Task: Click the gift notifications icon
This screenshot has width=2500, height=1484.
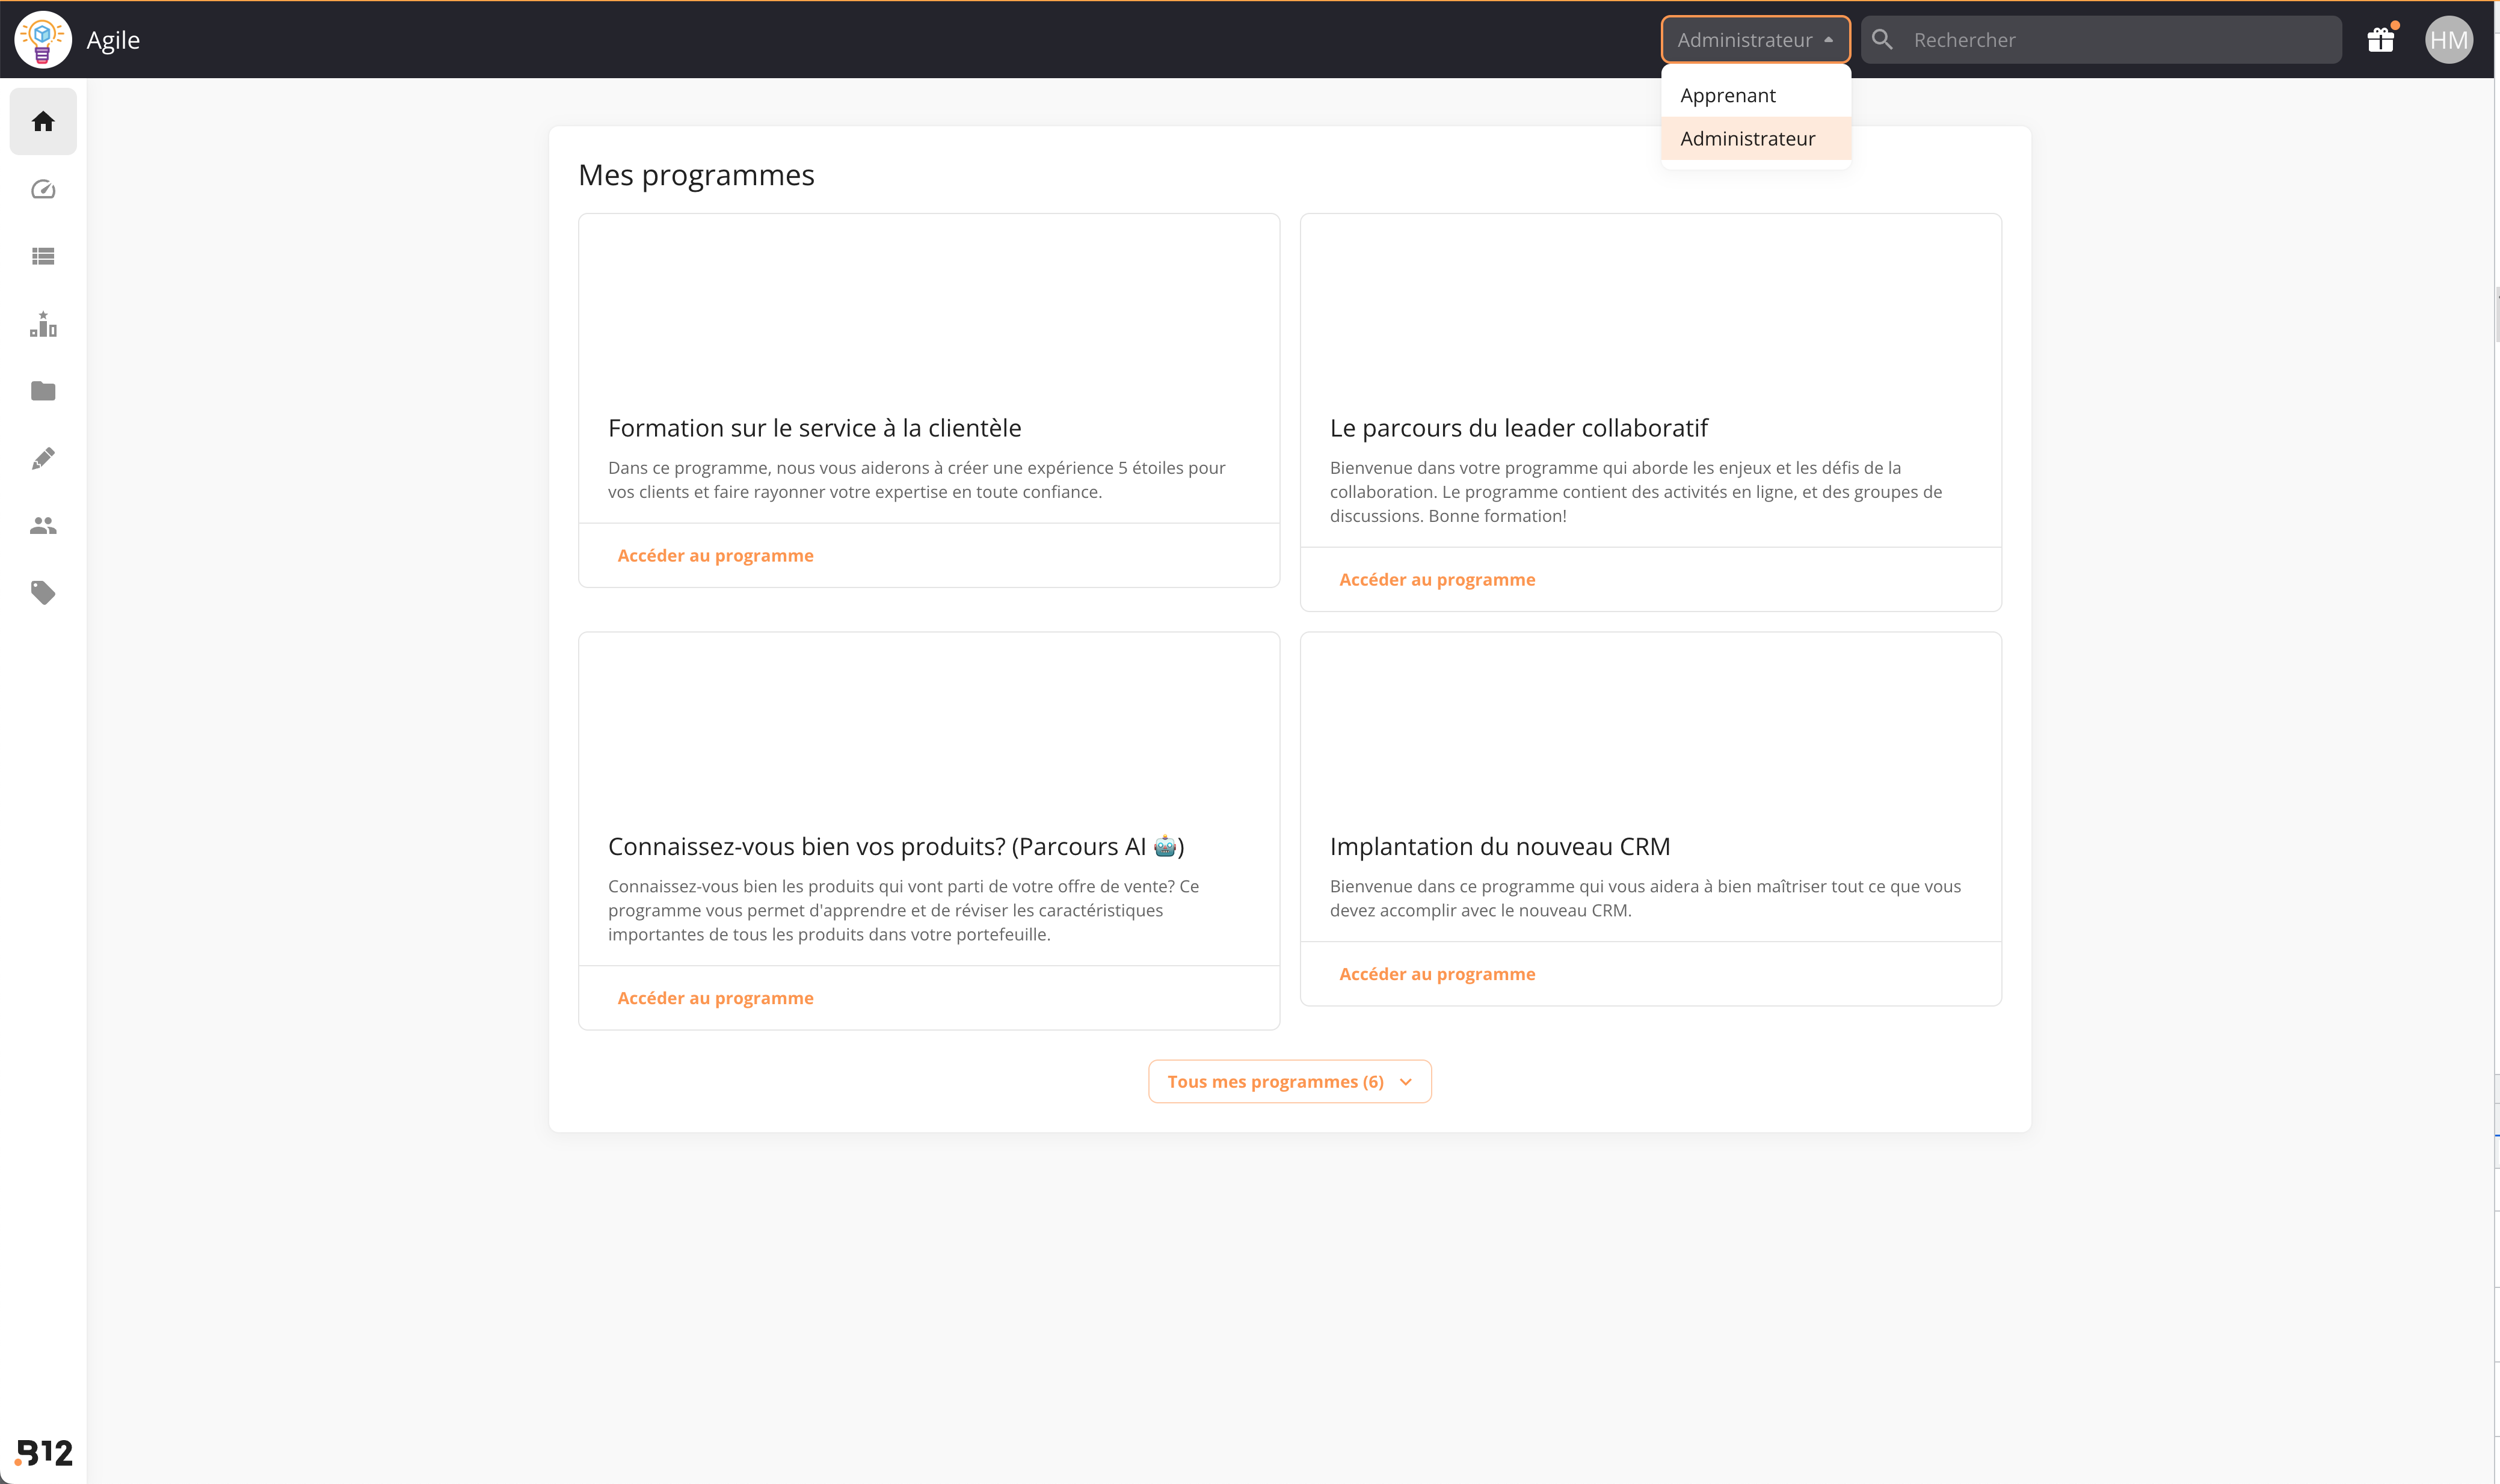Action: pyautogui.click(x=2381, y=40)
